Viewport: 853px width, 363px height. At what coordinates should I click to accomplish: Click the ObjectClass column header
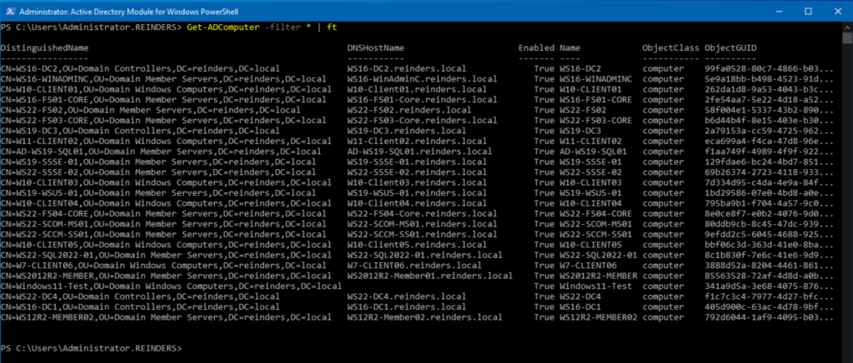pos(671,47)
